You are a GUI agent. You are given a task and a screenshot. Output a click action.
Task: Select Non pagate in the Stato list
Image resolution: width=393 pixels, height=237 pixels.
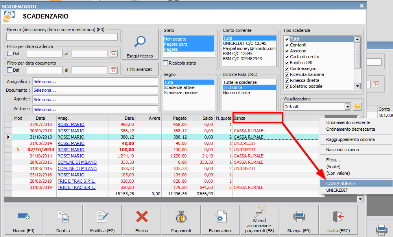point(189,39)
